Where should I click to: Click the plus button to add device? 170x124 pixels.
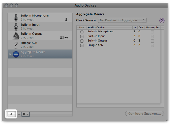pos(11,114)
